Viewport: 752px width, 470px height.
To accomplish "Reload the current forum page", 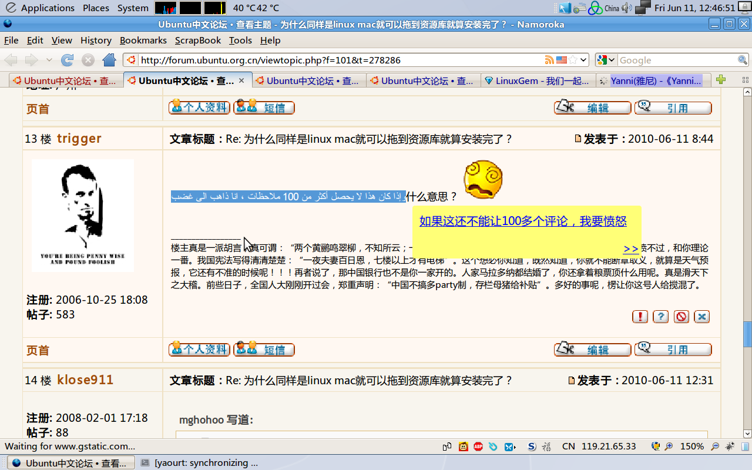I will pos(68,60).
